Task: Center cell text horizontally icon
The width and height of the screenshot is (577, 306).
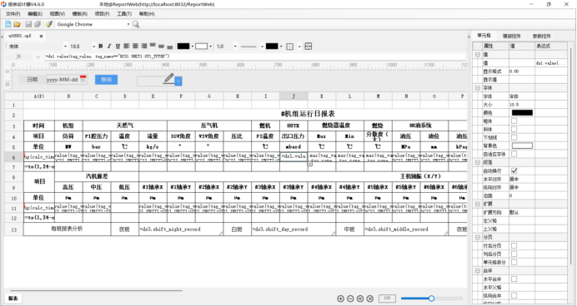Action: coord(135,46)
